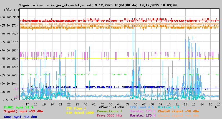Click the '-95 10' y-axis label
The height and width of the screenshot is (119, 222).
click(5, 92)
